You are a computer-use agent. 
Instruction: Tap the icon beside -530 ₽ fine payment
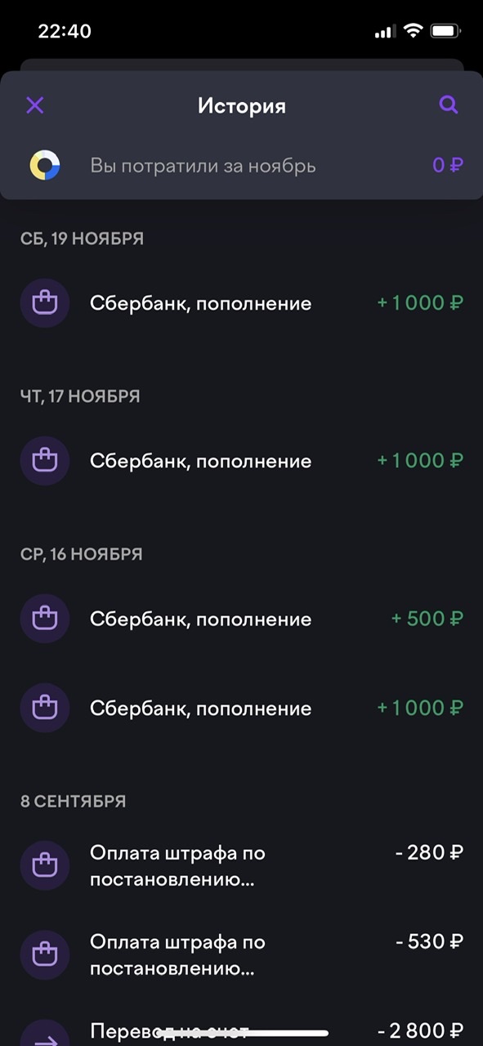tap(45, 954)
